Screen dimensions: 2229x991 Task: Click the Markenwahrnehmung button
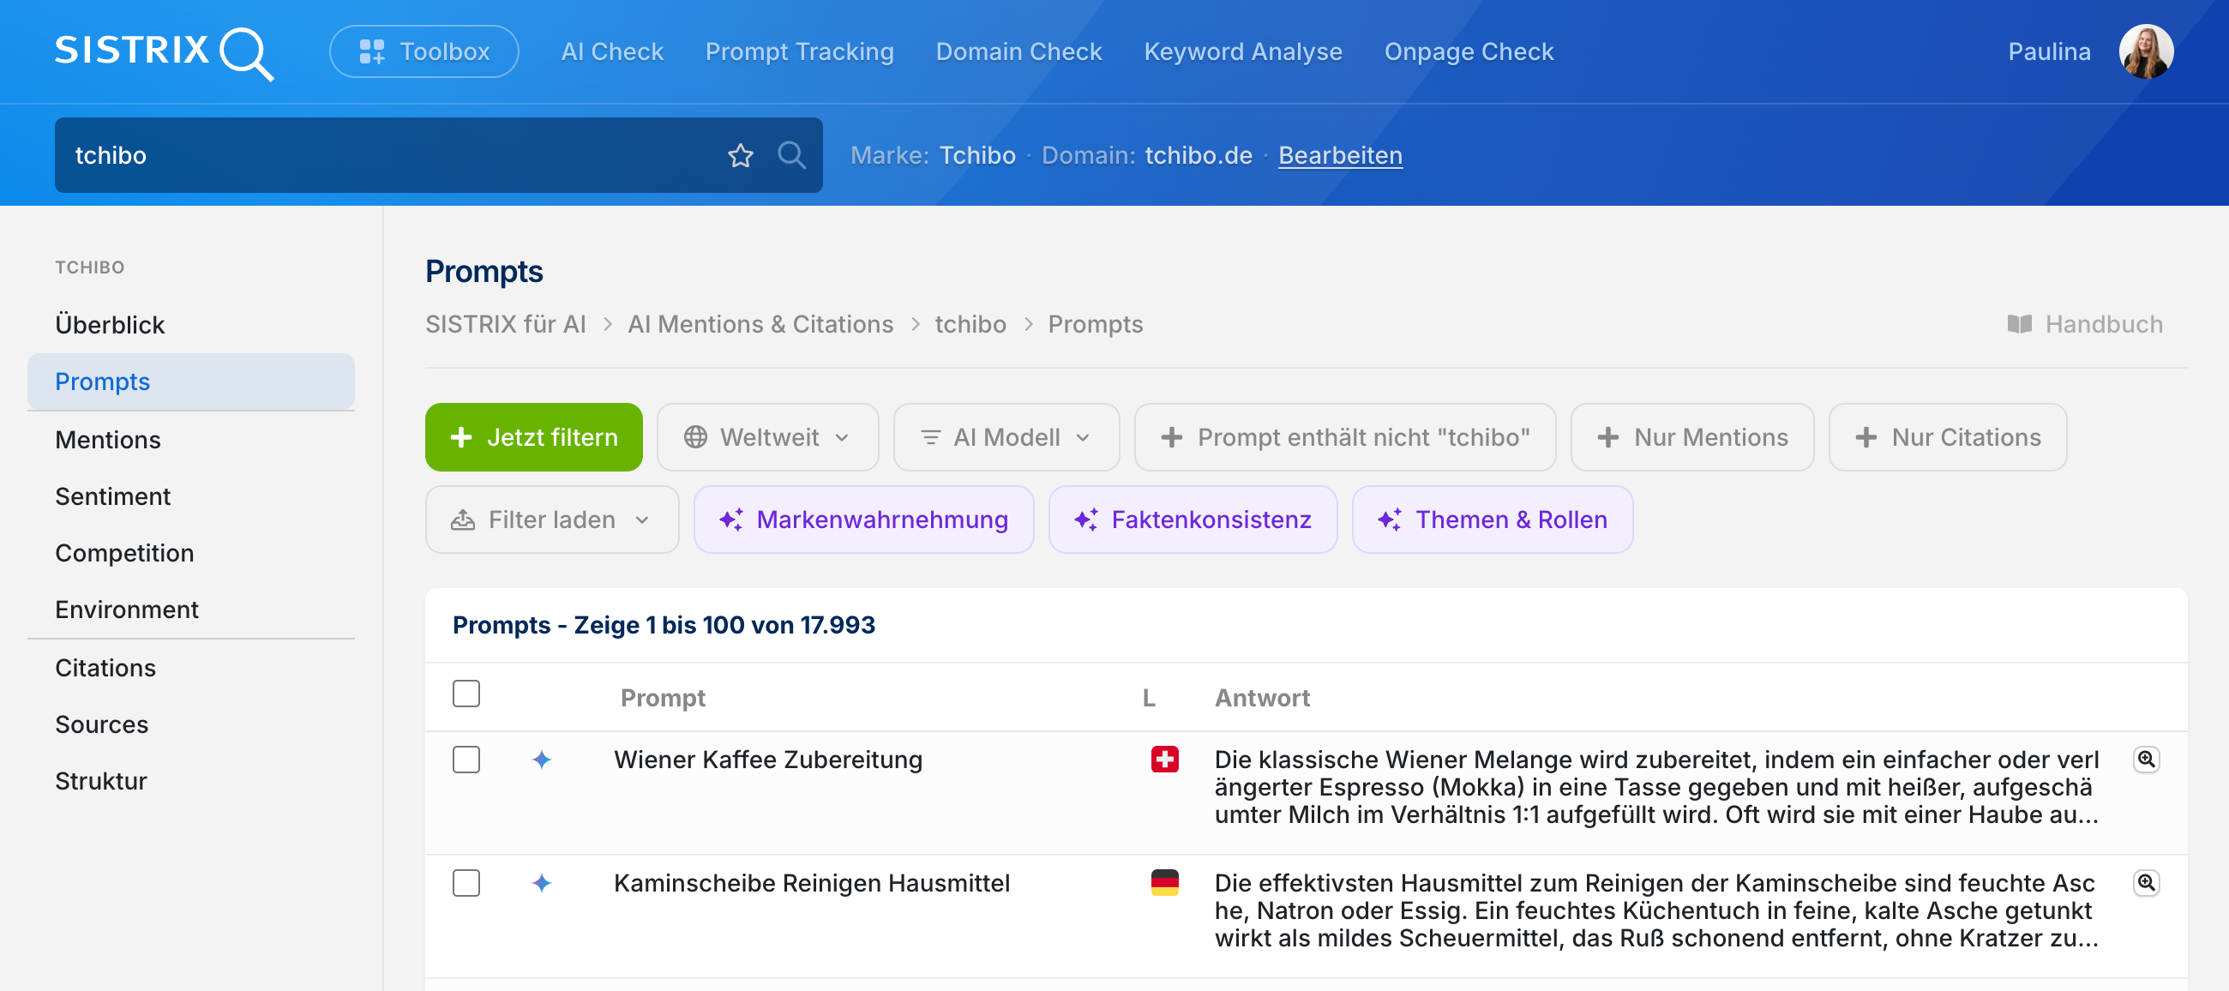(x=863, y=520)
